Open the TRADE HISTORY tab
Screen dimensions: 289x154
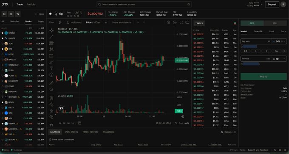(x=90, y=132)
